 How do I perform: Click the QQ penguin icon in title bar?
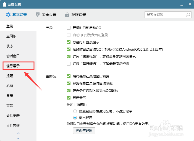click(x=4, y=4)
